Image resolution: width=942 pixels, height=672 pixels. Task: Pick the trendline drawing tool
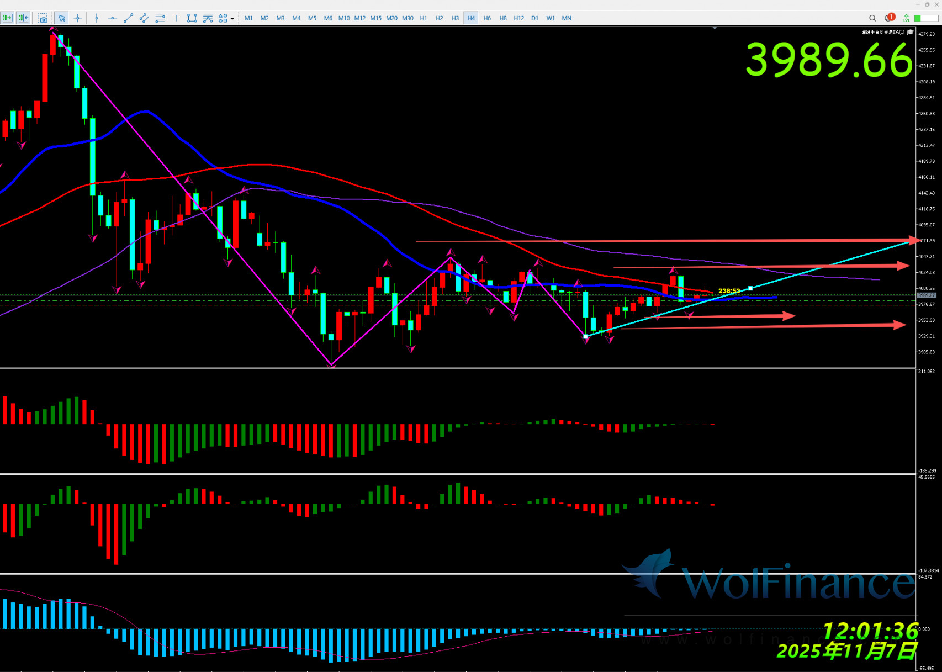[128, 18]
